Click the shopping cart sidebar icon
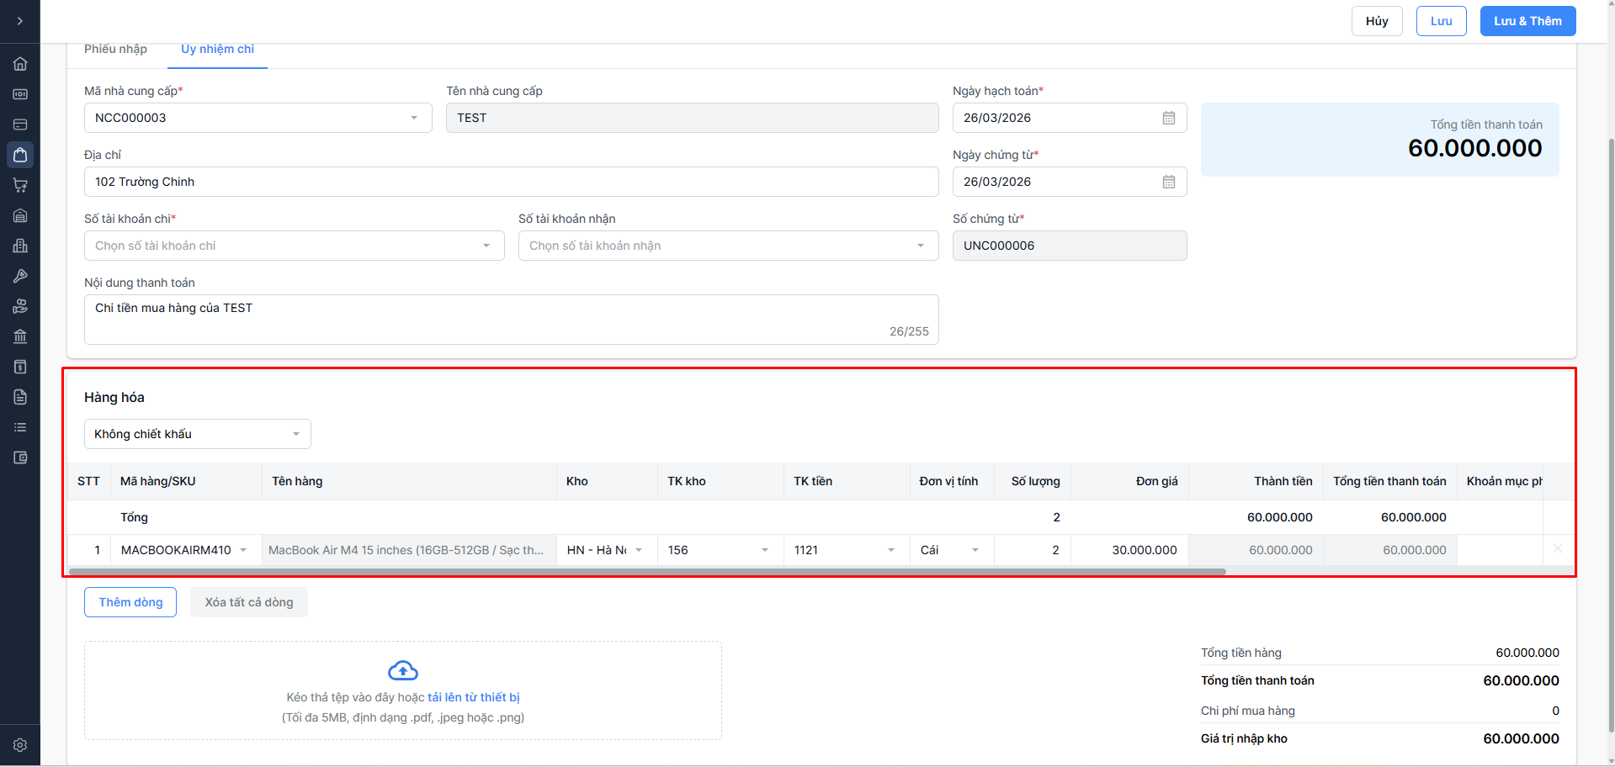This screenshot has width=1615, height=767. pos(20,185)
